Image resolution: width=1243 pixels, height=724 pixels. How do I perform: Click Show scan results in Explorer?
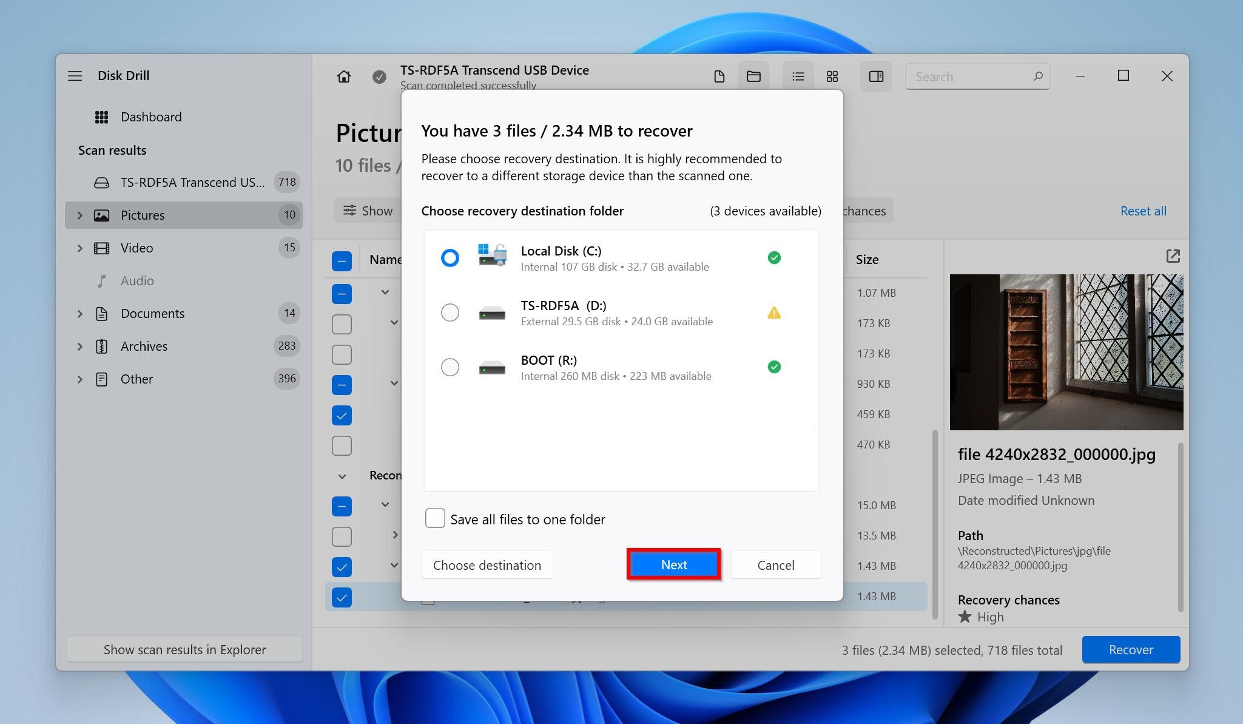pyautogui.click(x=184, y=649)
